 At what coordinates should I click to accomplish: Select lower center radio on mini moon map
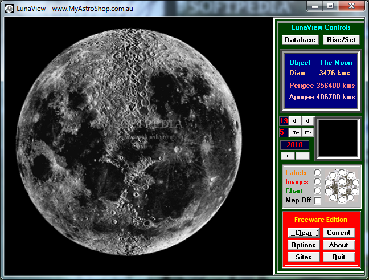pyautogui.click(x=342, y=190)
